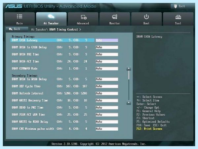Click the scrollbar down arrow

[x=129, y=103]
